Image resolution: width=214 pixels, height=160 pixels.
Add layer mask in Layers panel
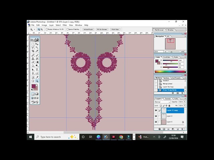coord(164,129)
